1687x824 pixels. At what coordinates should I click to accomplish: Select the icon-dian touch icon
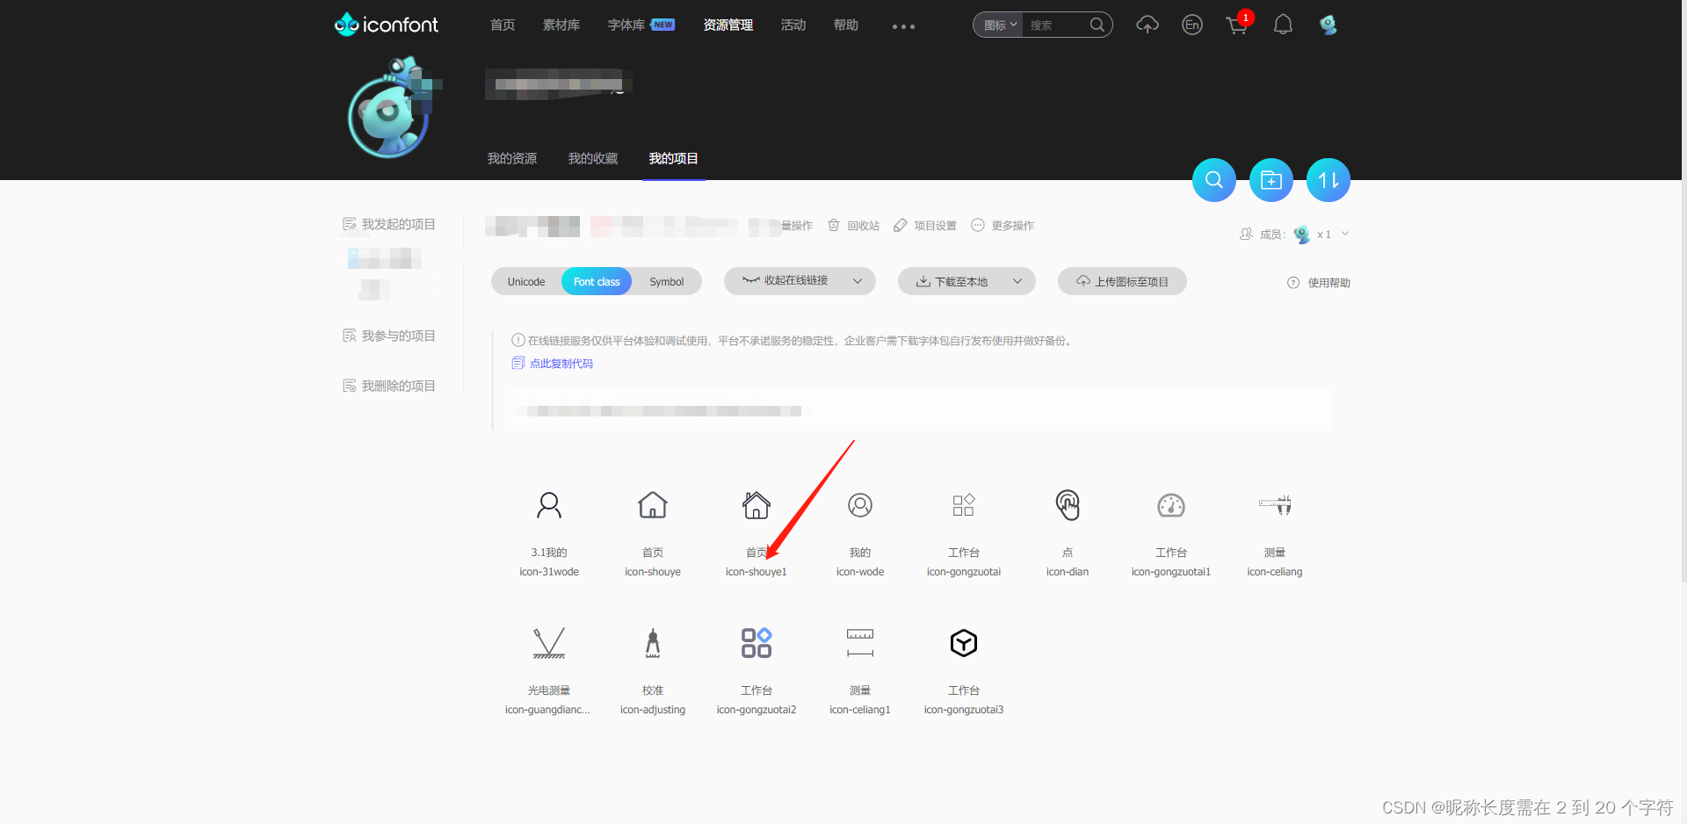click(x=1068, y=505)
